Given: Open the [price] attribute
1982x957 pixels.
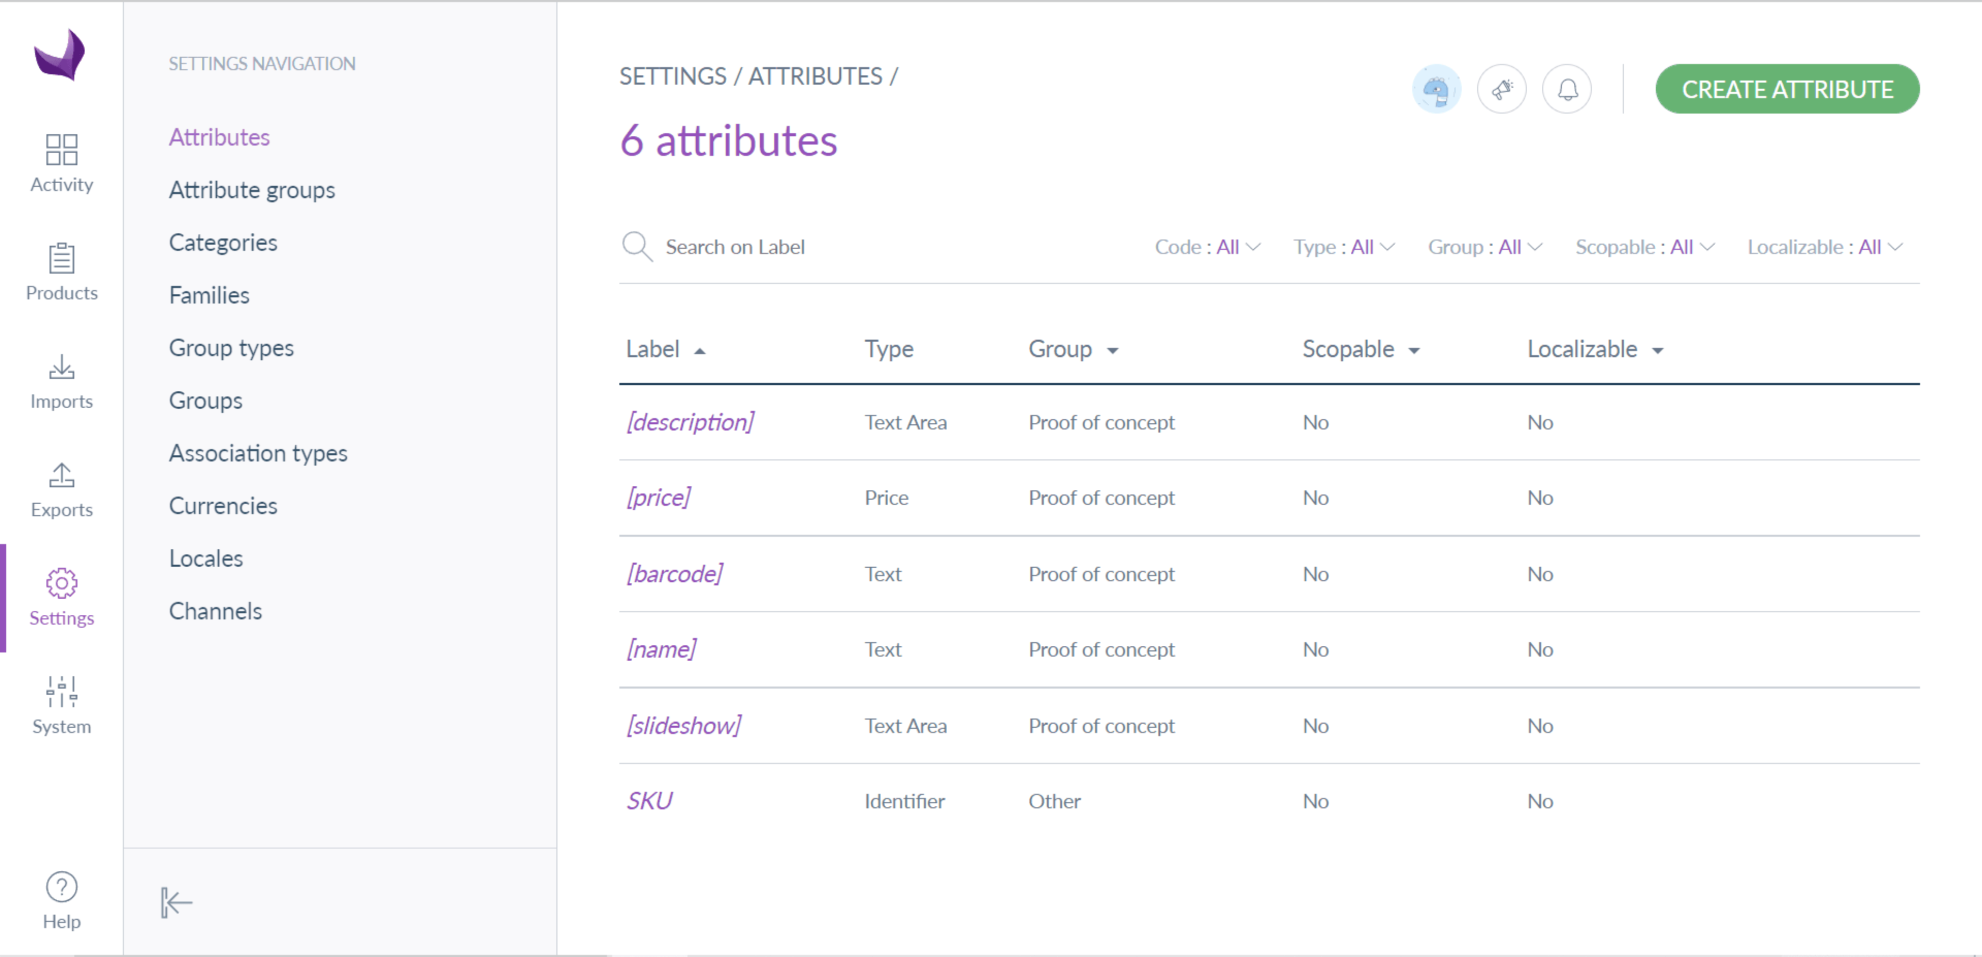Looking at the screenshot, I should tap(659, 498).
